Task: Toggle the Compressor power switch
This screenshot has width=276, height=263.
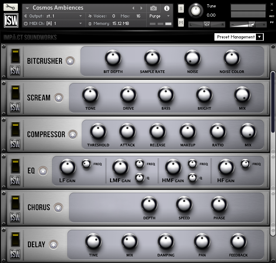Action: tap(15, 129)
